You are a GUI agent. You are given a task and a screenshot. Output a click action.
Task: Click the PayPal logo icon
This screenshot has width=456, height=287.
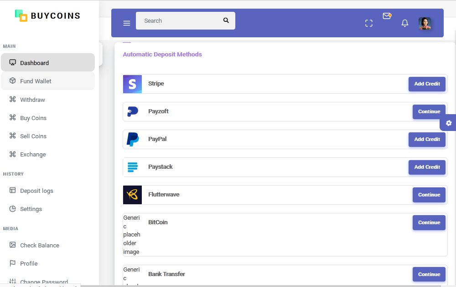[133, 139]
